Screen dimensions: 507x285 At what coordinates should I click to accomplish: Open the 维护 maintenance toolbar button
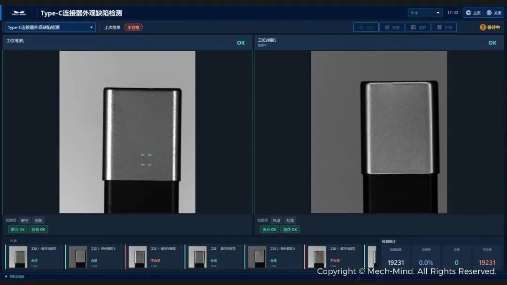click(418, 28)
